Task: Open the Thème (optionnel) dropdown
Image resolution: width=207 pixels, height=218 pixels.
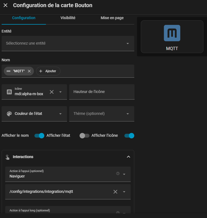Action: tap(101, 114)
